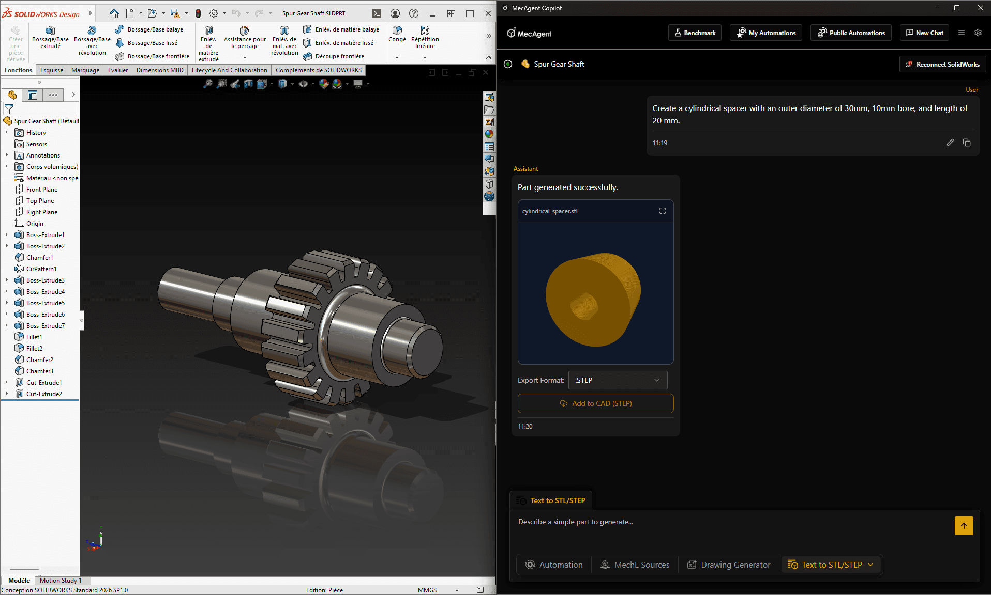This screenshot has height=595, width=991.
Task: Edit the user message with pencil icon
Action: point(950,143)
